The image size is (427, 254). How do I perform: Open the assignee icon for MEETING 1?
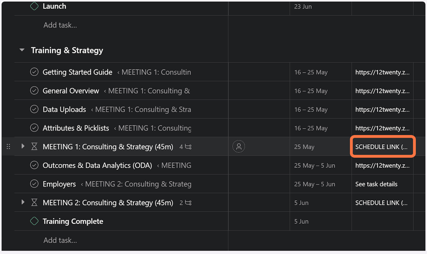239,147
